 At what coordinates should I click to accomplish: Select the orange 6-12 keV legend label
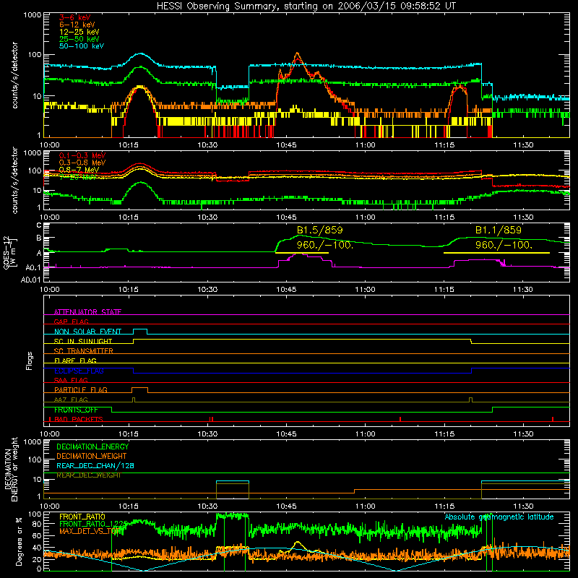tap(77, 25)
